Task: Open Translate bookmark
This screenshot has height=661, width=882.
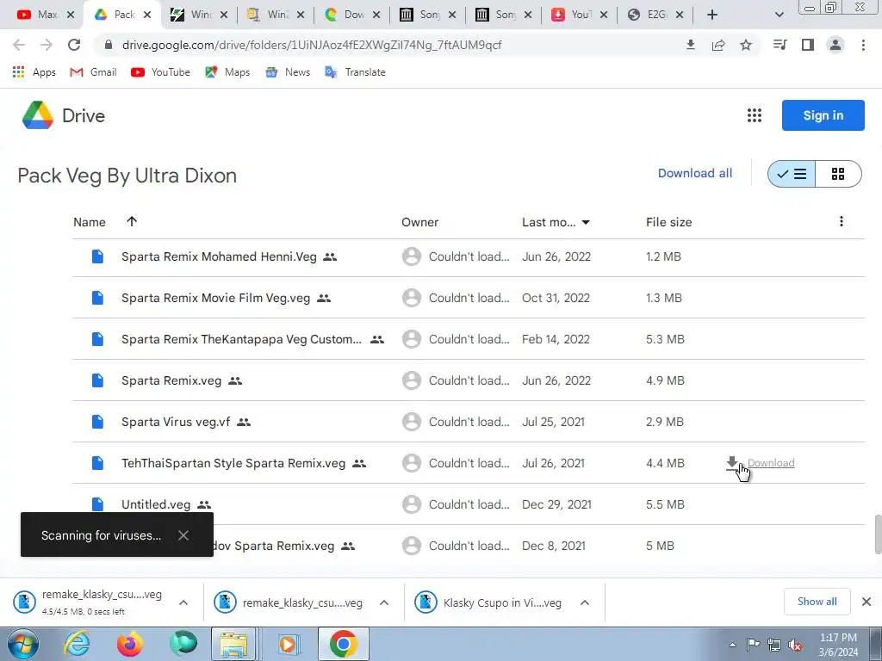Action: (355, 72)
